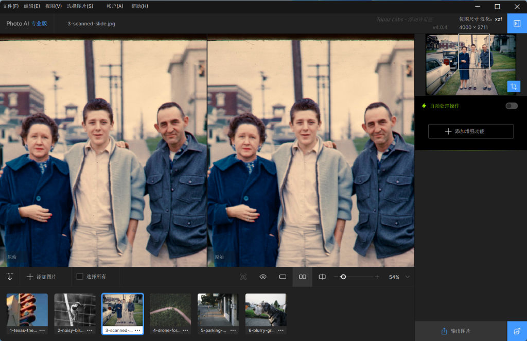This screenshot has width=527, height=341.
Task: Click the 输出图片 button
Action: click(461, 331)
